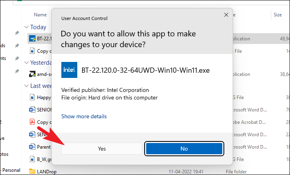Click the Verified publisher: Intel Corporation text

tap(105, 90)
